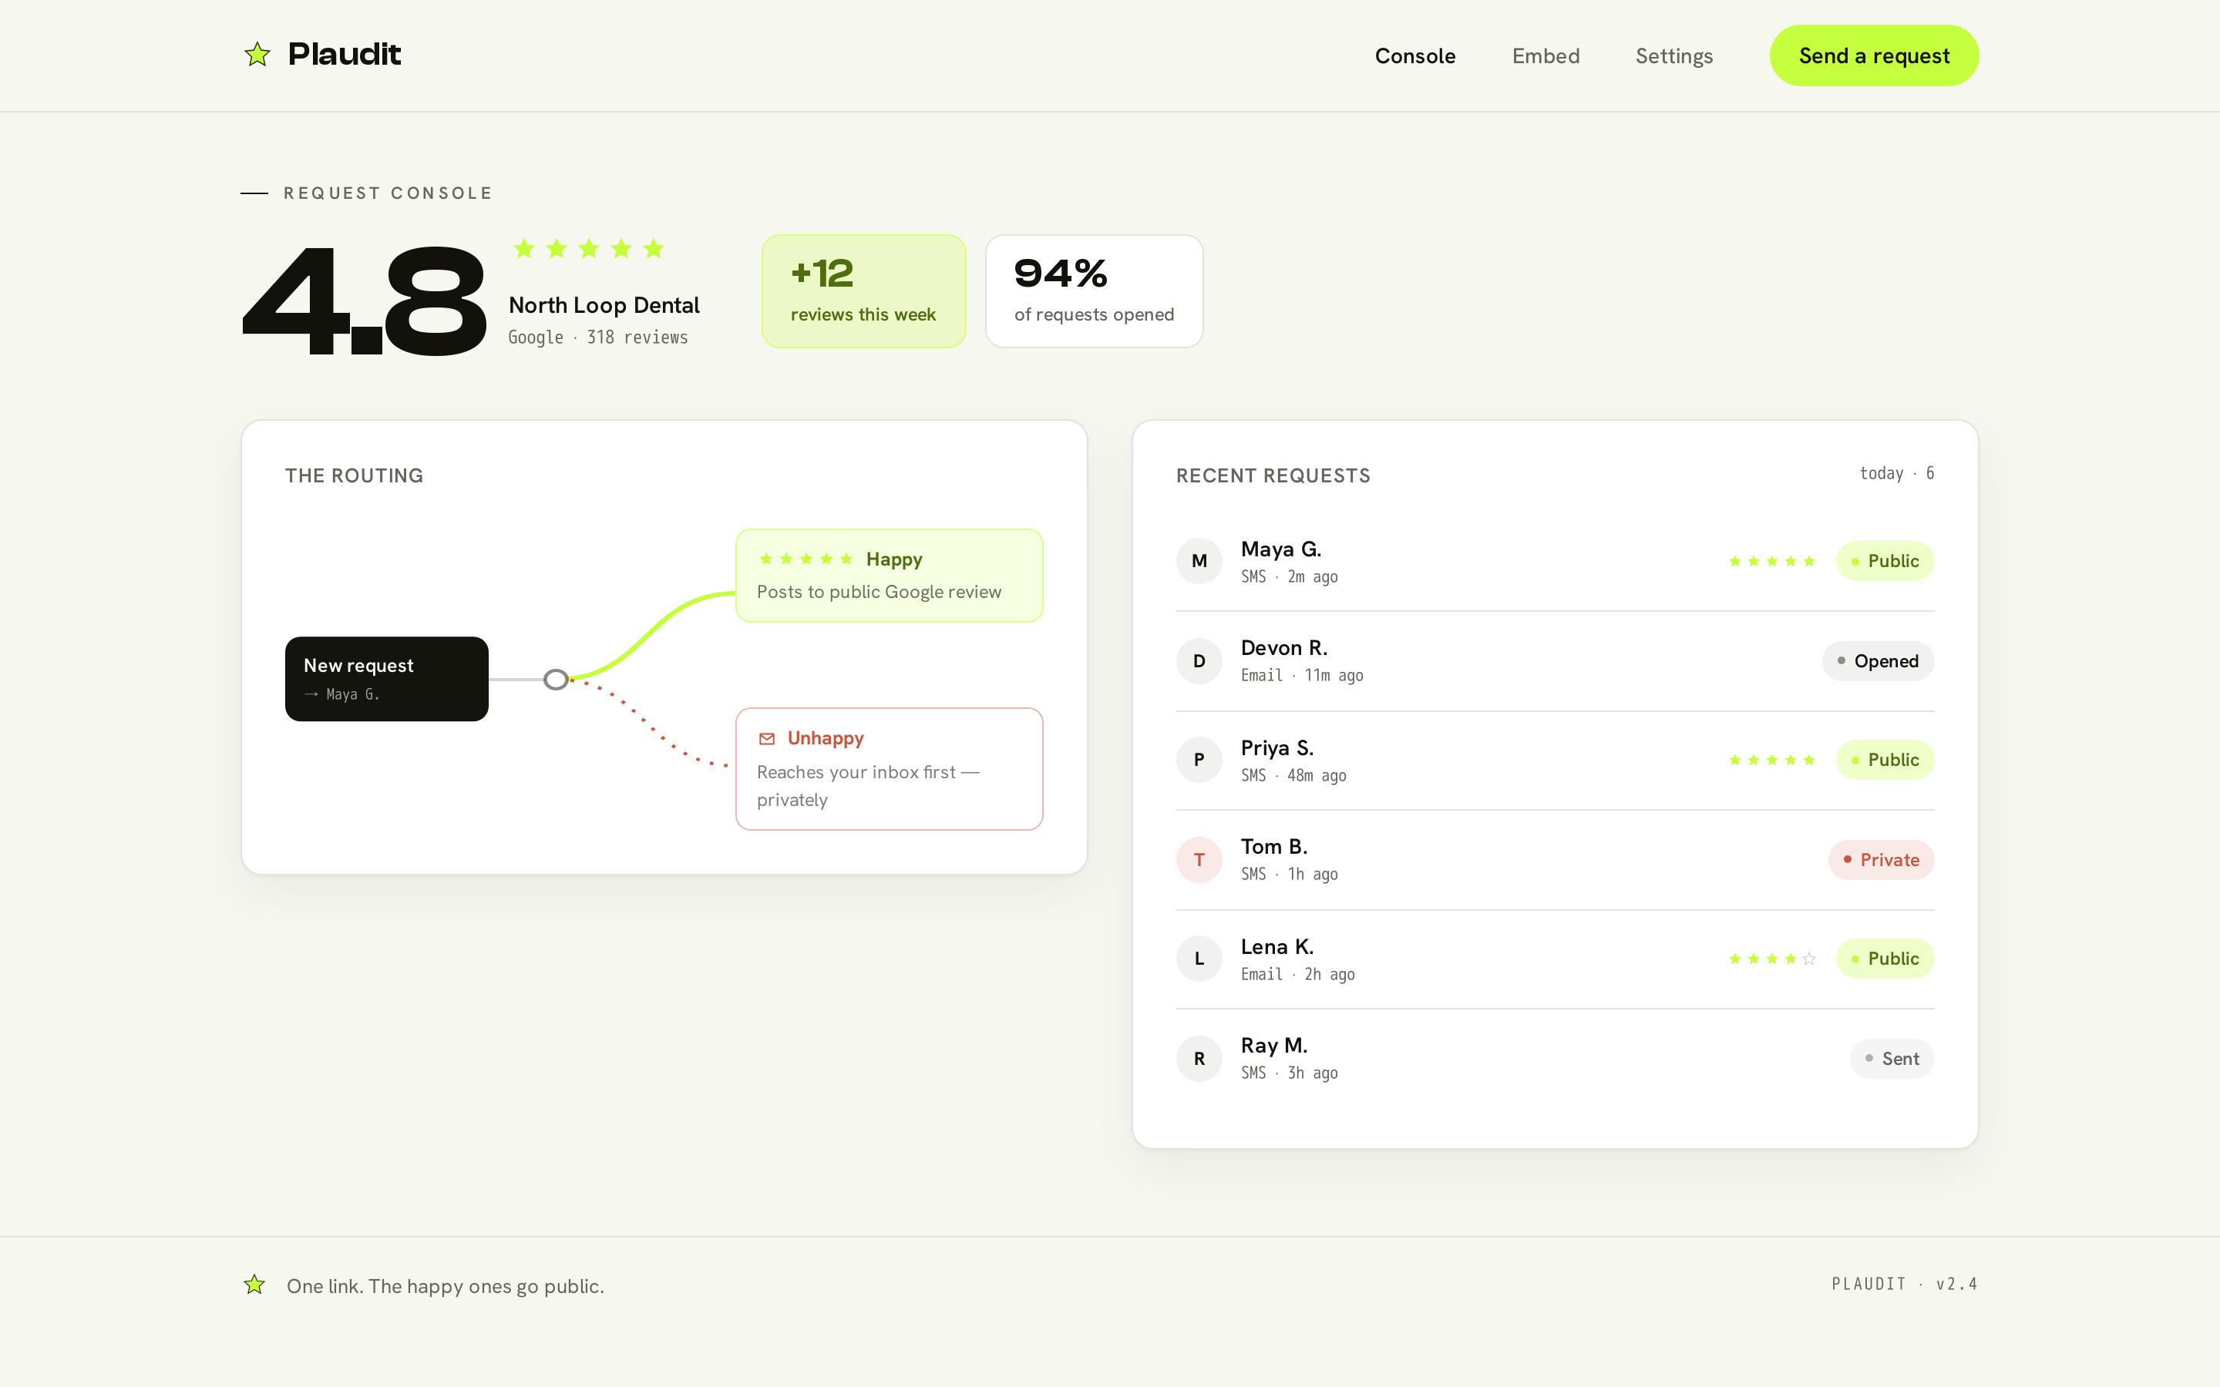Click Tom B.'s Private status badge
Viewport: 2220px width, 1387px height.
[1882, 859]
